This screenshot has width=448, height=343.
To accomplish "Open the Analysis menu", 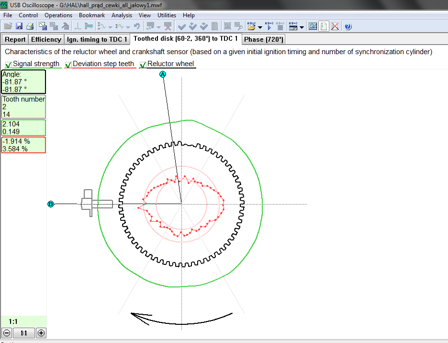I will click(122, 15).
